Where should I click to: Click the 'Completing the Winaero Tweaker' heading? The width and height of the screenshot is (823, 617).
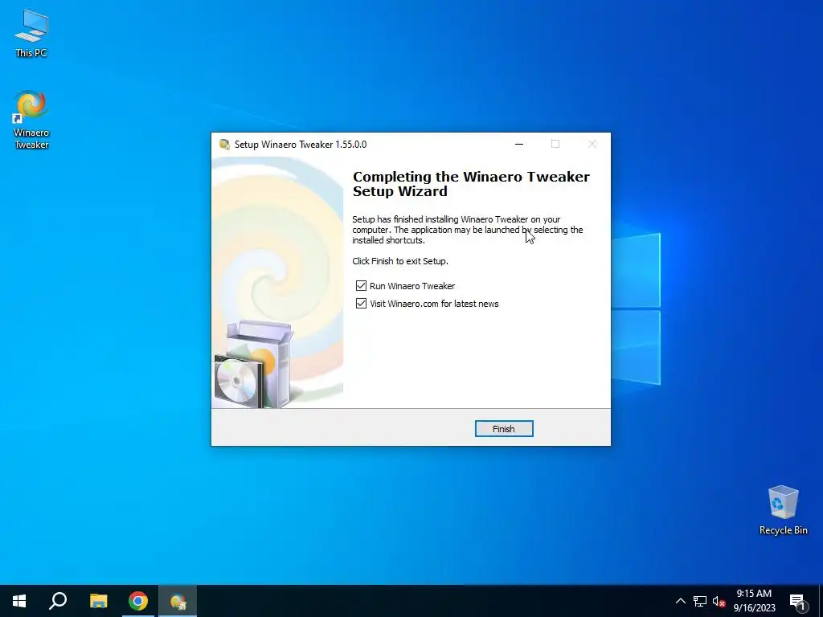click(471, 177)
